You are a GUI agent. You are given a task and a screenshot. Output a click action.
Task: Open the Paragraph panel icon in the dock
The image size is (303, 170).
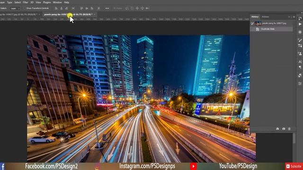(x=300, y=67)
